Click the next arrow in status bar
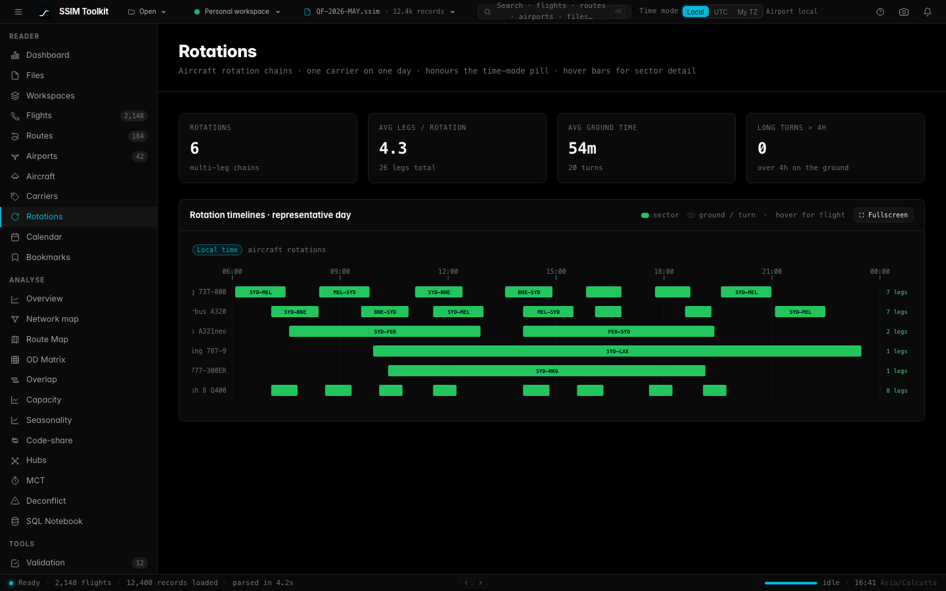The image size is (946, 591). tap(480, 582)
